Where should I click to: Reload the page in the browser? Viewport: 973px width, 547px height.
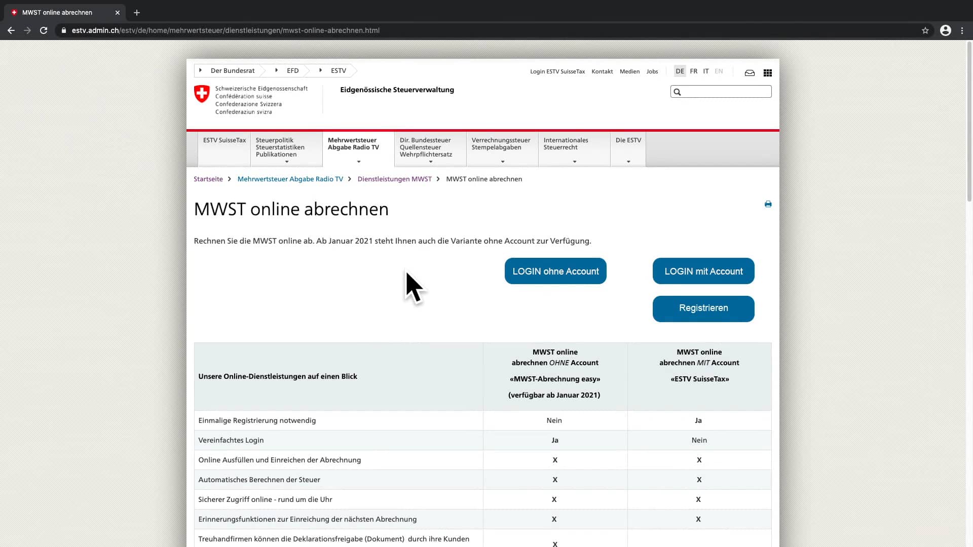pos(44,30)
